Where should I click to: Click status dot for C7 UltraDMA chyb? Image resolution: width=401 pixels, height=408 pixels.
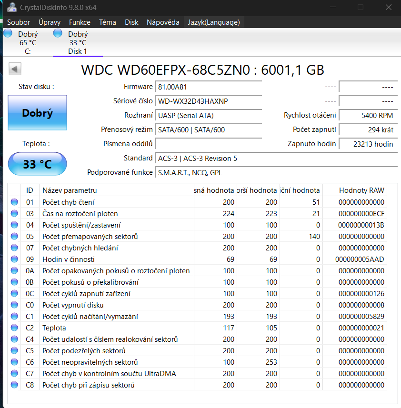(x=14, y=373)
